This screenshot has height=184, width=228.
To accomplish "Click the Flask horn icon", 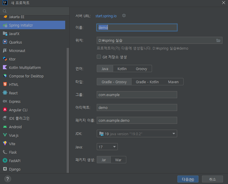I will point(5,152).
